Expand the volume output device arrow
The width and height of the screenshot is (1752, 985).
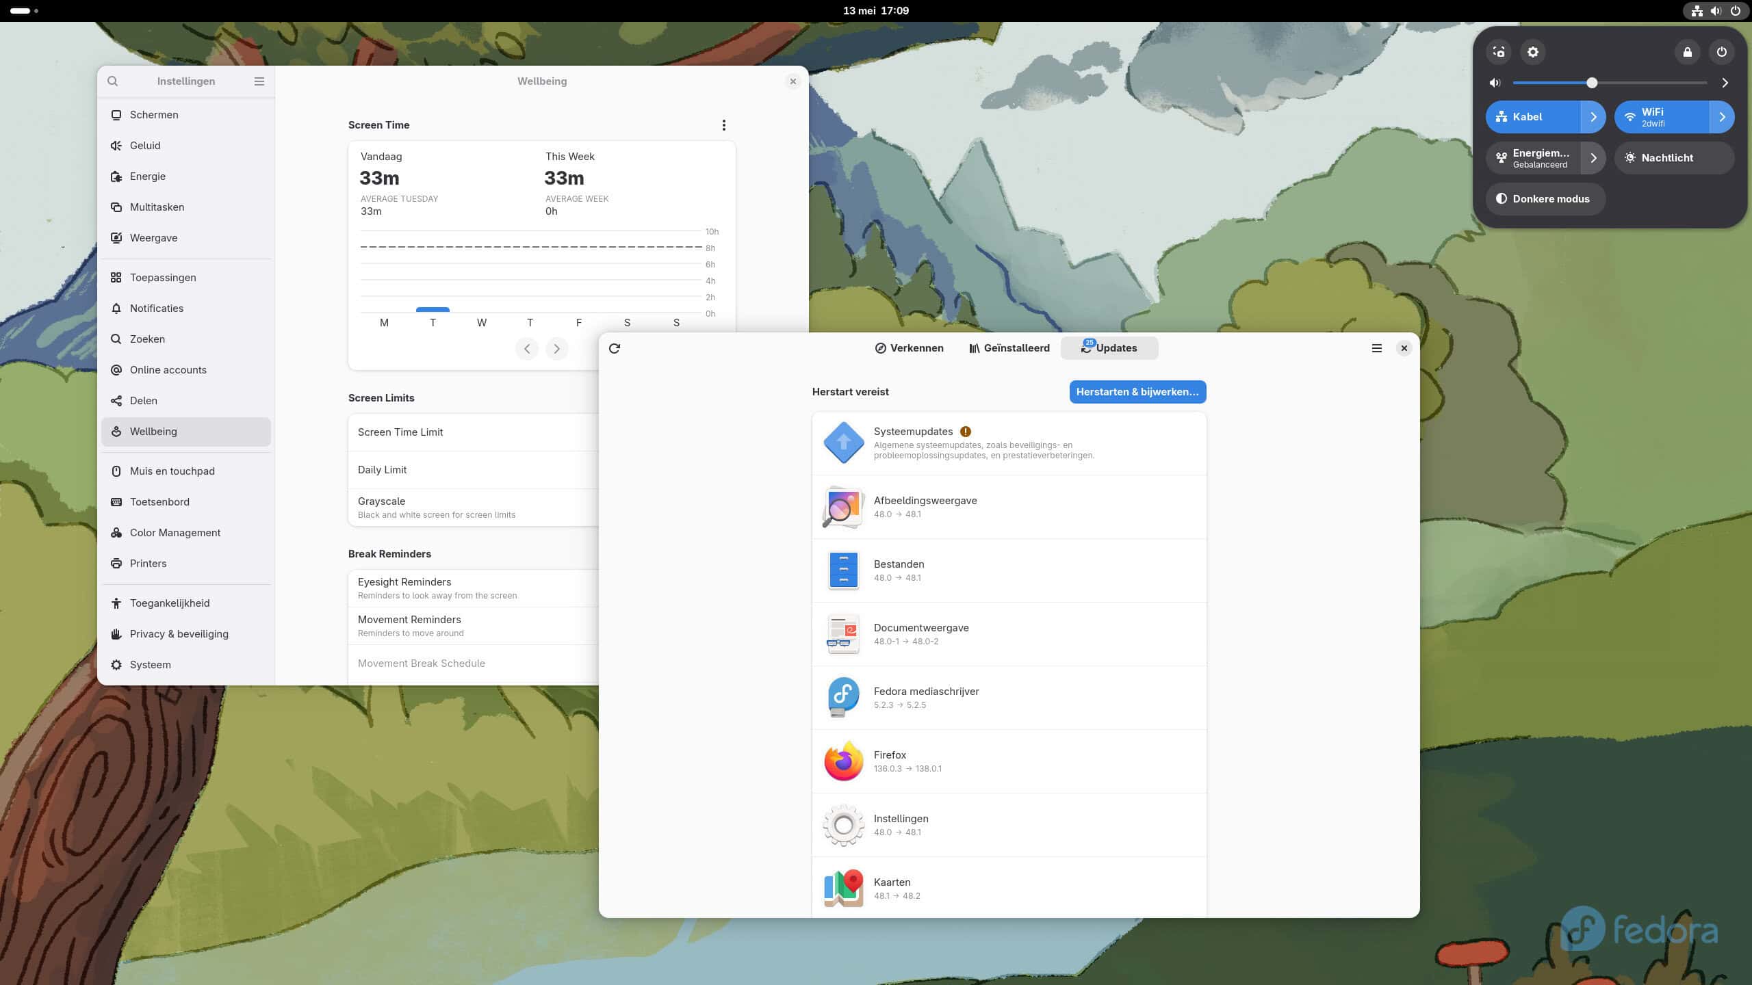coord(1725,83)
